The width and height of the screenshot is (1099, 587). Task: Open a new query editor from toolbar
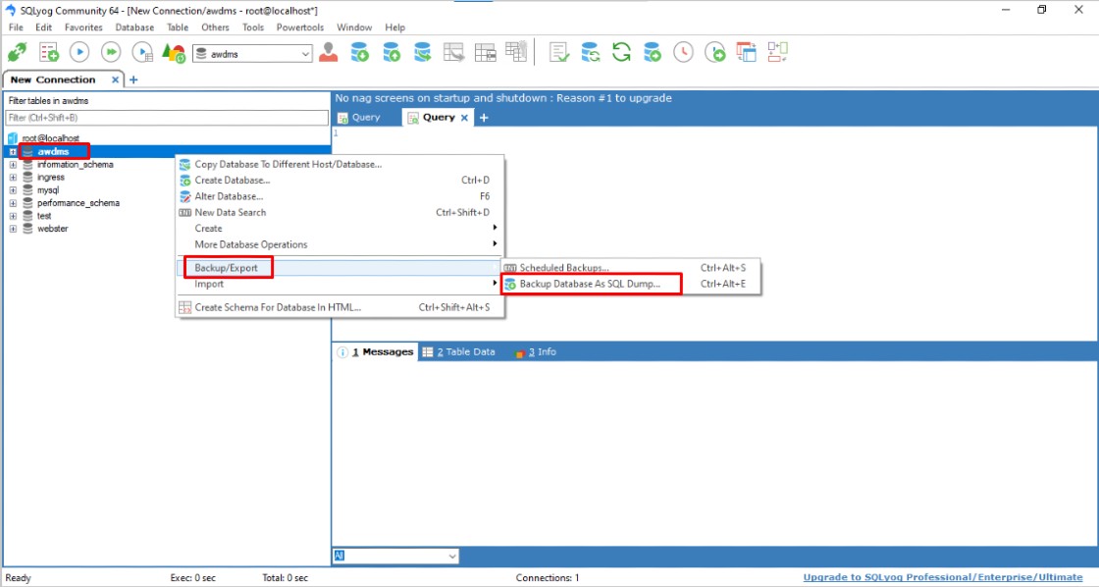pos(48,53)
